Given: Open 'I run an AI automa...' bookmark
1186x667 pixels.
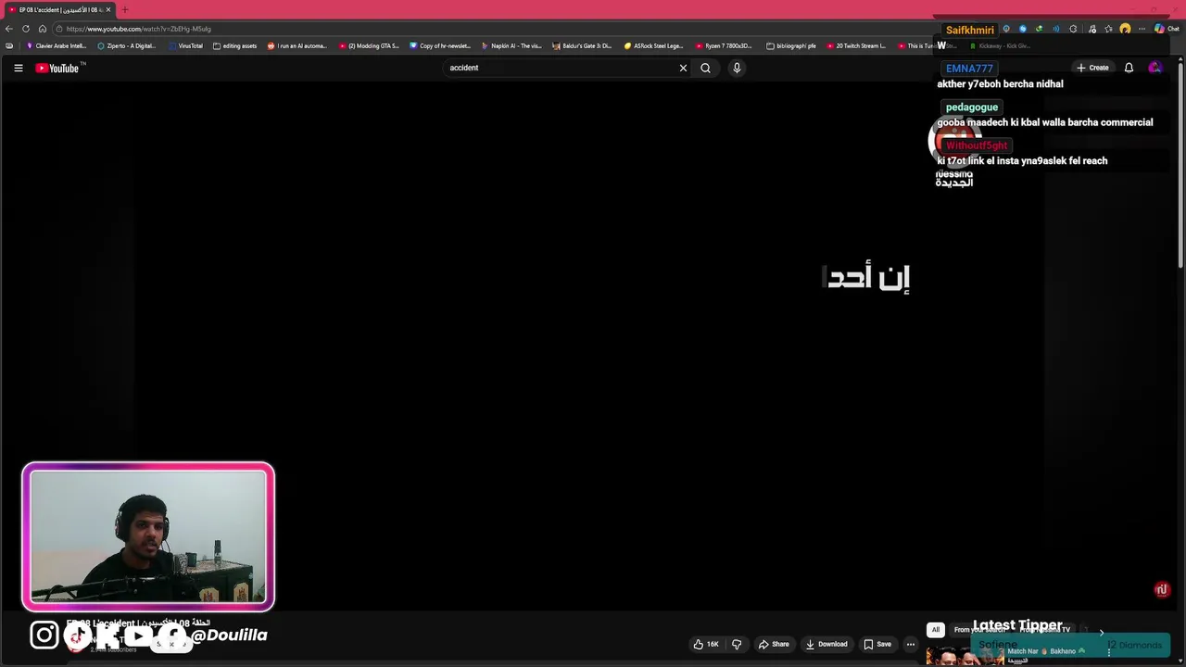Looking at the screenshot, I should pyautogui.click(x=296, y=45).
